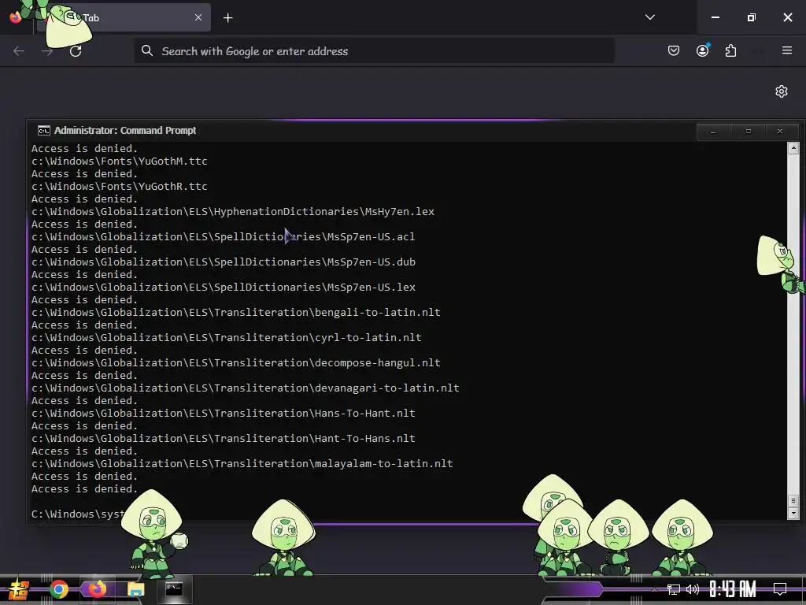Open File Explorer from the taskbar
The height and width of the screenshot is (605, 806).
(135, 589)
